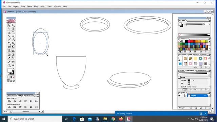The width and height of the screenshot is (217, 122).
Task: Select the Magic Wand tool
Action: point(9,29)
